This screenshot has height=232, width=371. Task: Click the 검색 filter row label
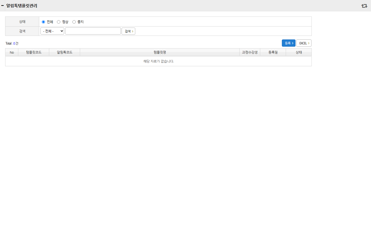pyautogui.click(x=22, y=31)
